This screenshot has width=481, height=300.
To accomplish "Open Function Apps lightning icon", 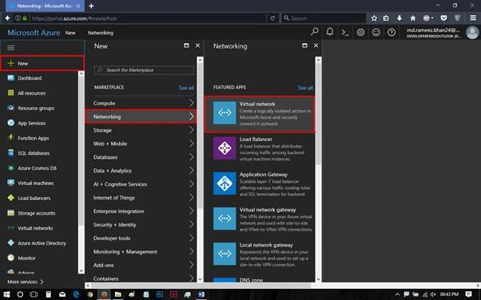I will pyautogui.click(x=10, y=138).
